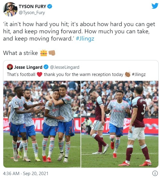Click the crown emoji
This screenshot has height=179, width=162.
pyautogui.click(x=43, y=53)
